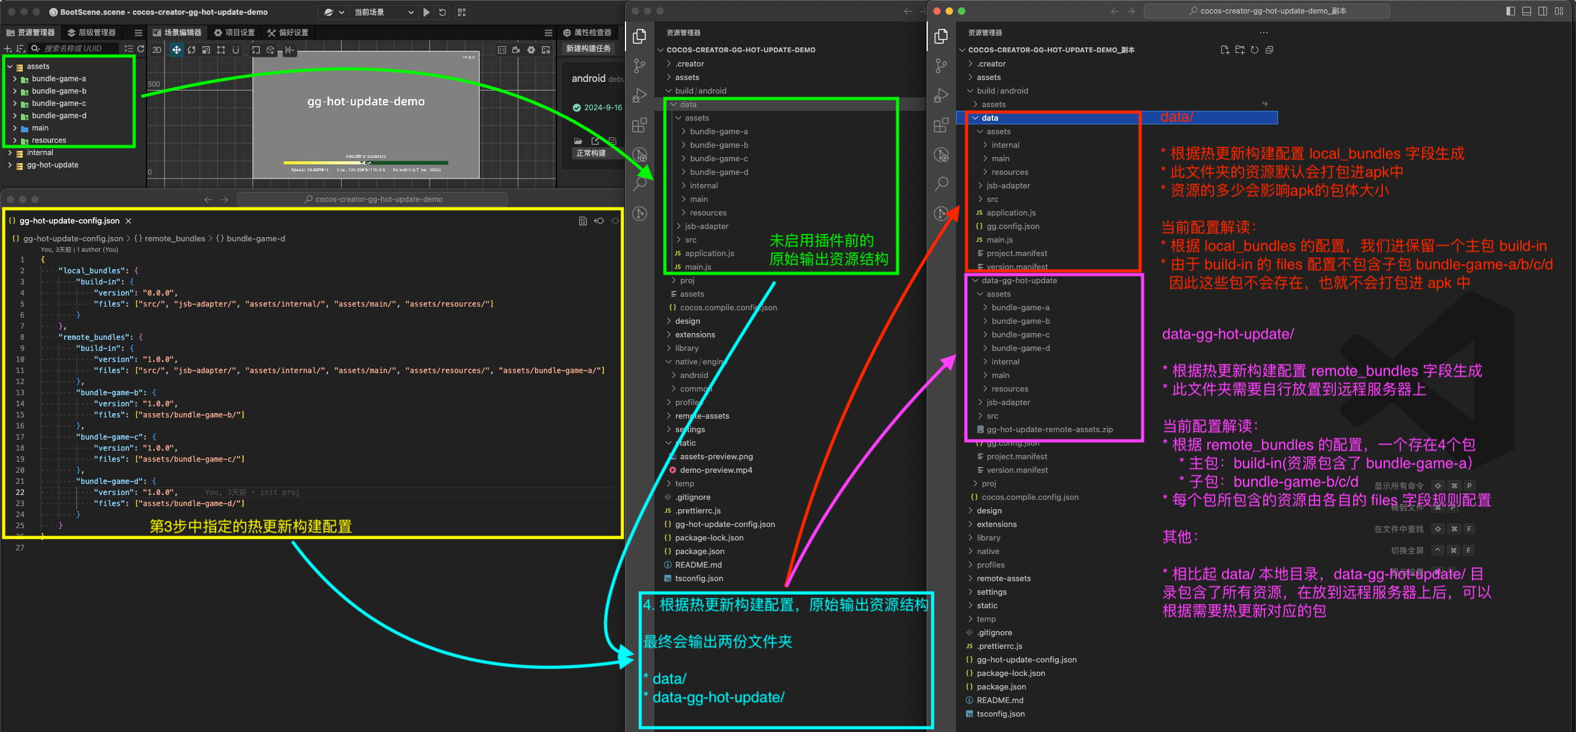Switch editor layout with the grid icon near Play
Screen dimensions: 1576x732
[x=462, y=12]
